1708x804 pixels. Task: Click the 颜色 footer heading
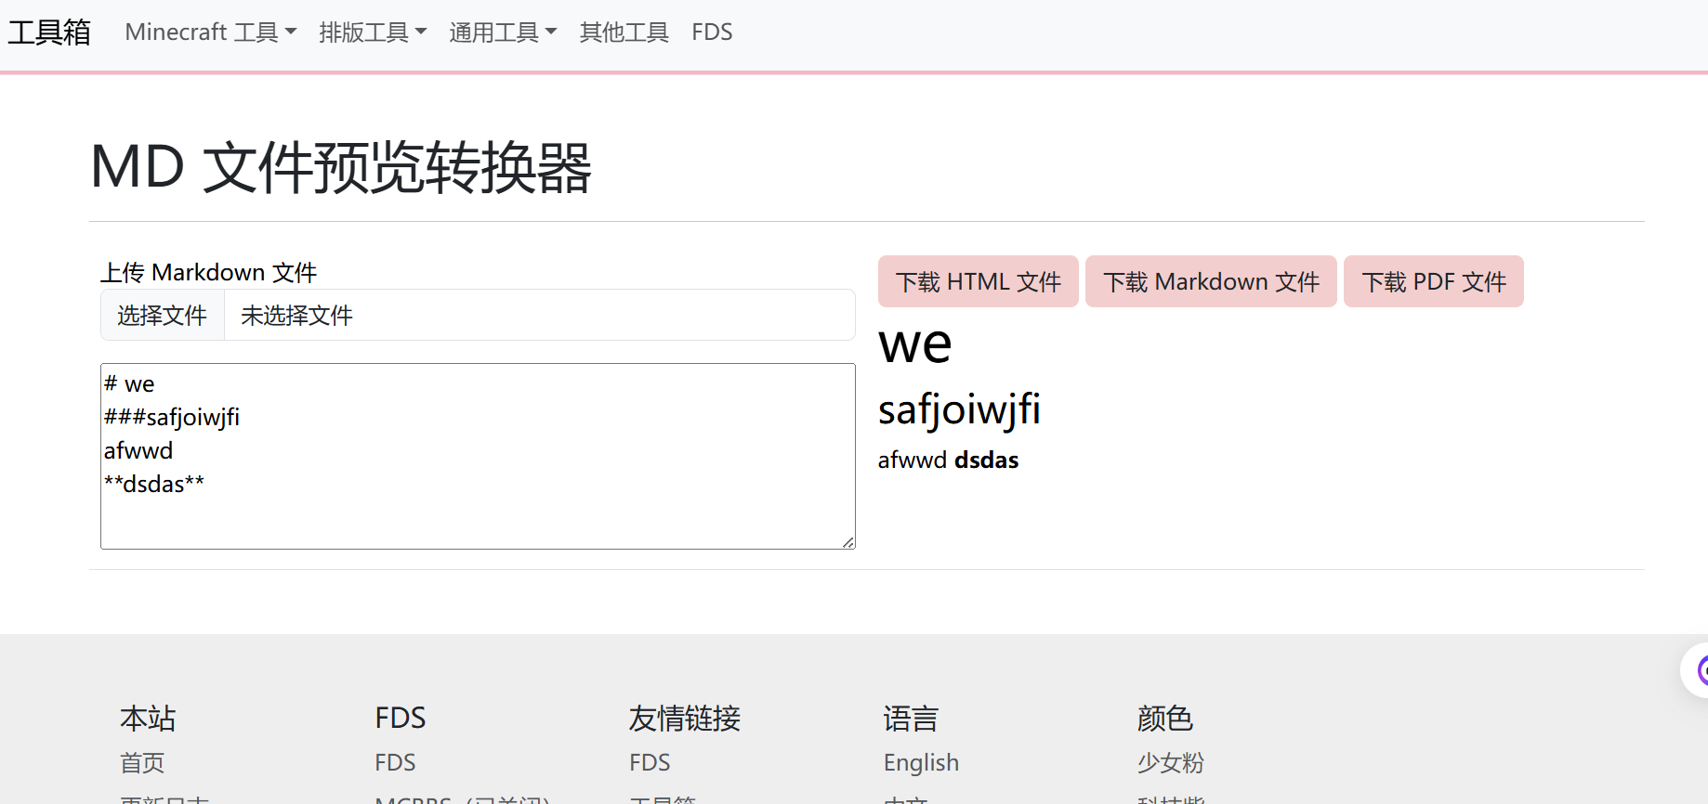(1165, 719)
